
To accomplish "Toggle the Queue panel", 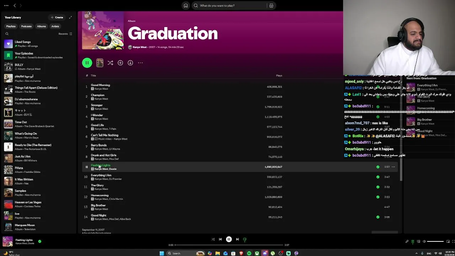I will tap(413, 242).
